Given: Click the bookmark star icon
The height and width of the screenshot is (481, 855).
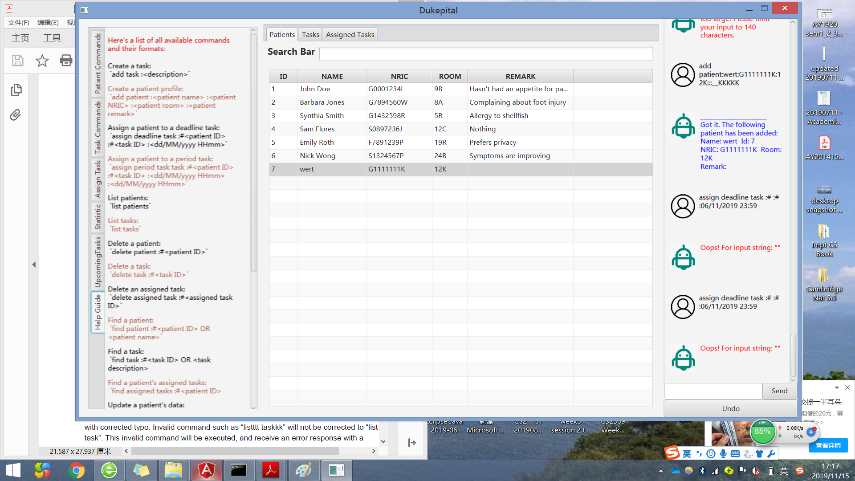Looking at the screenshot, I should point(42,61).
